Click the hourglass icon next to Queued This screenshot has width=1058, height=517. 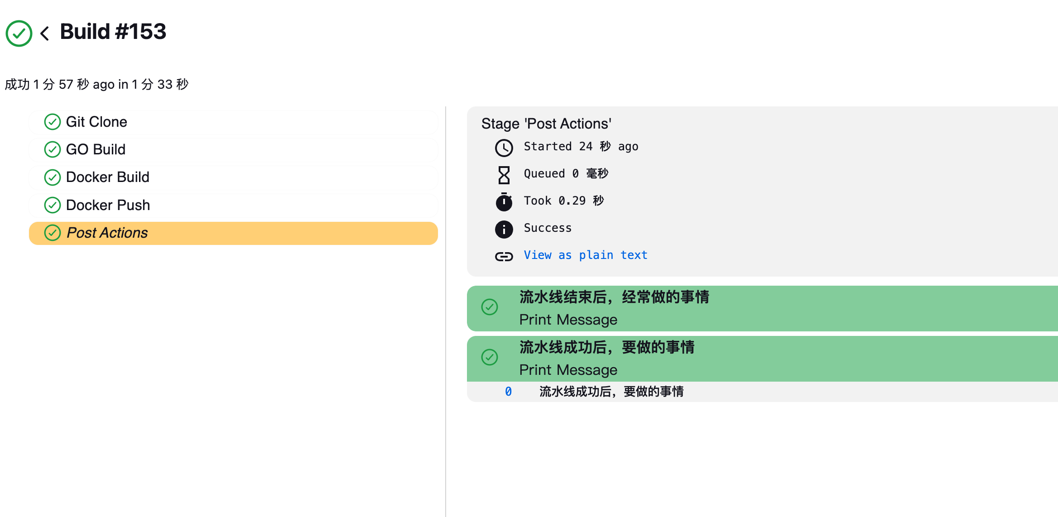coord(504,175)
